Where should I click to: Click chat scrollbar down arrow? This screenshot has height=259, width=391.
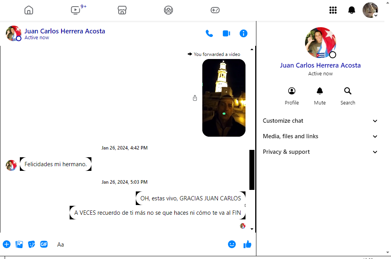(252, 229)
